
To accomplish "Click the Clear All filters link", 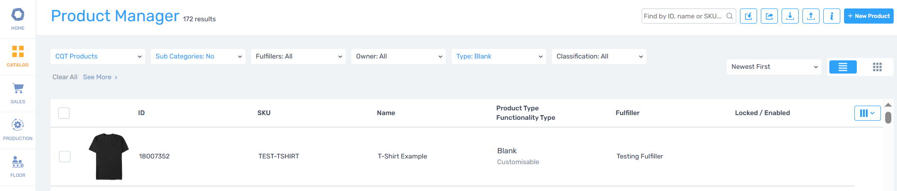I will [65, 77].
